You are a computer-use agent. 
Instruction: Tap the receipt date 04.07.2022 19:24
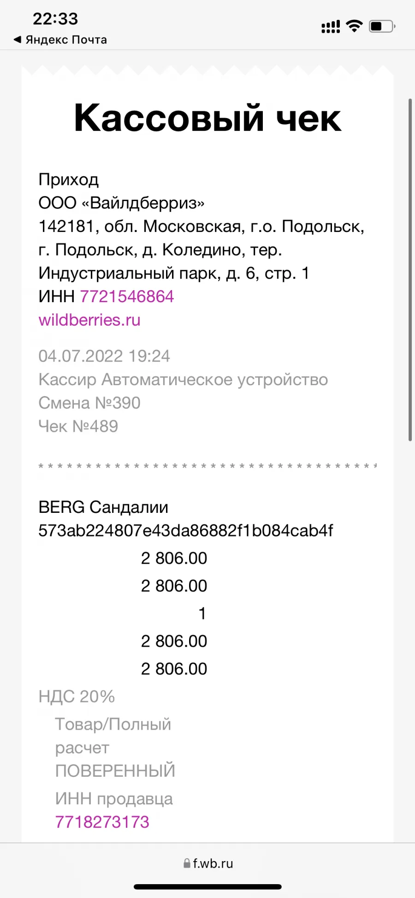point(104,356)
